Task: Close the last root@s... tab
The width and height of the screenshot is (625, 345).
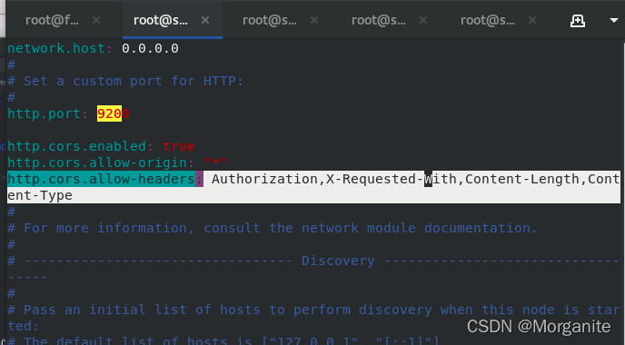Action: 532,20
